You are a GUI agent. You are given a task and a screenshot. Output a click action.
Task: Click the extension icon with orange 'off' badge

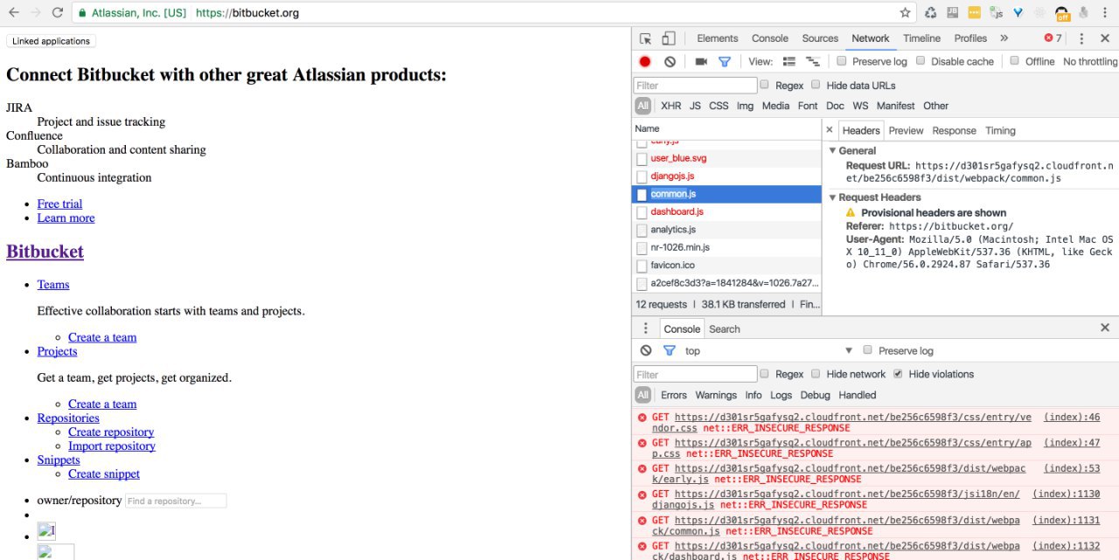click(x=1062, y=13)
